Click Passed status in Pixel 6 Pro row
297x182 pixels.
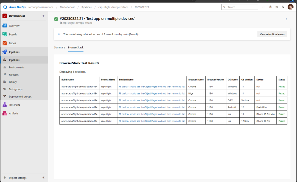point(282,107)
